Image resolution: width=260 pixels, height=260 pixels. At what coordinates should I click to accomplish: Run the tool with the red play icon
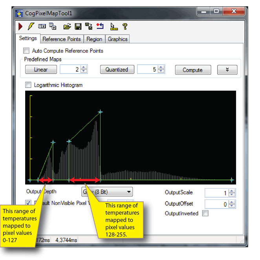pyautogui.click(x=20, y=27)
